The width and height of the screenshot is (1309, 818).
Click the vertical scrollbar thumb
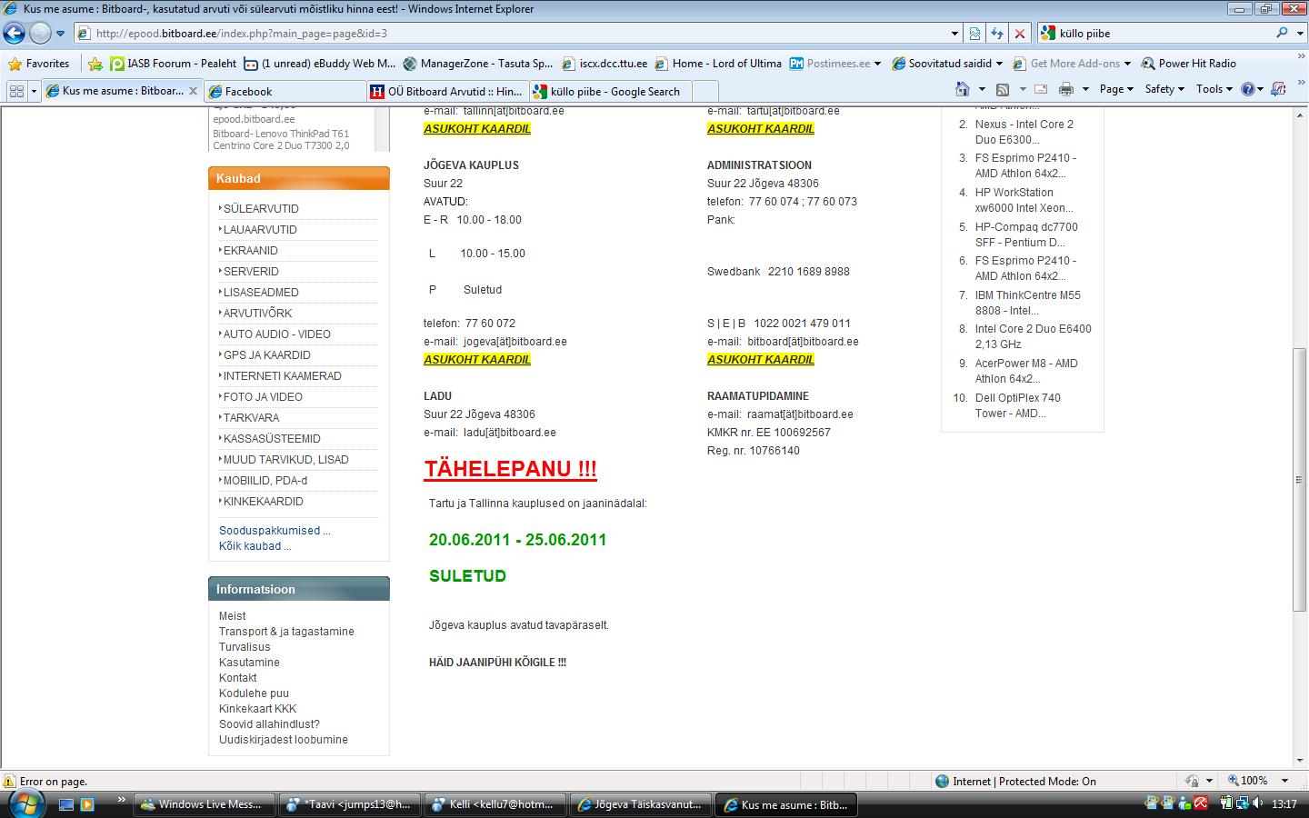(x=1300, y=480)
